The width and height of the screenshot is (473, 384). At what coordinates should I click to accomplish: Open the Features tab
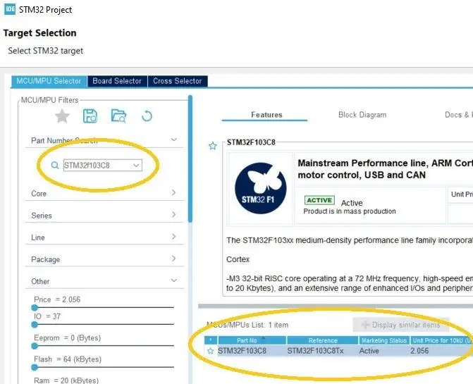pyautogui.click(x=266, y=115)
